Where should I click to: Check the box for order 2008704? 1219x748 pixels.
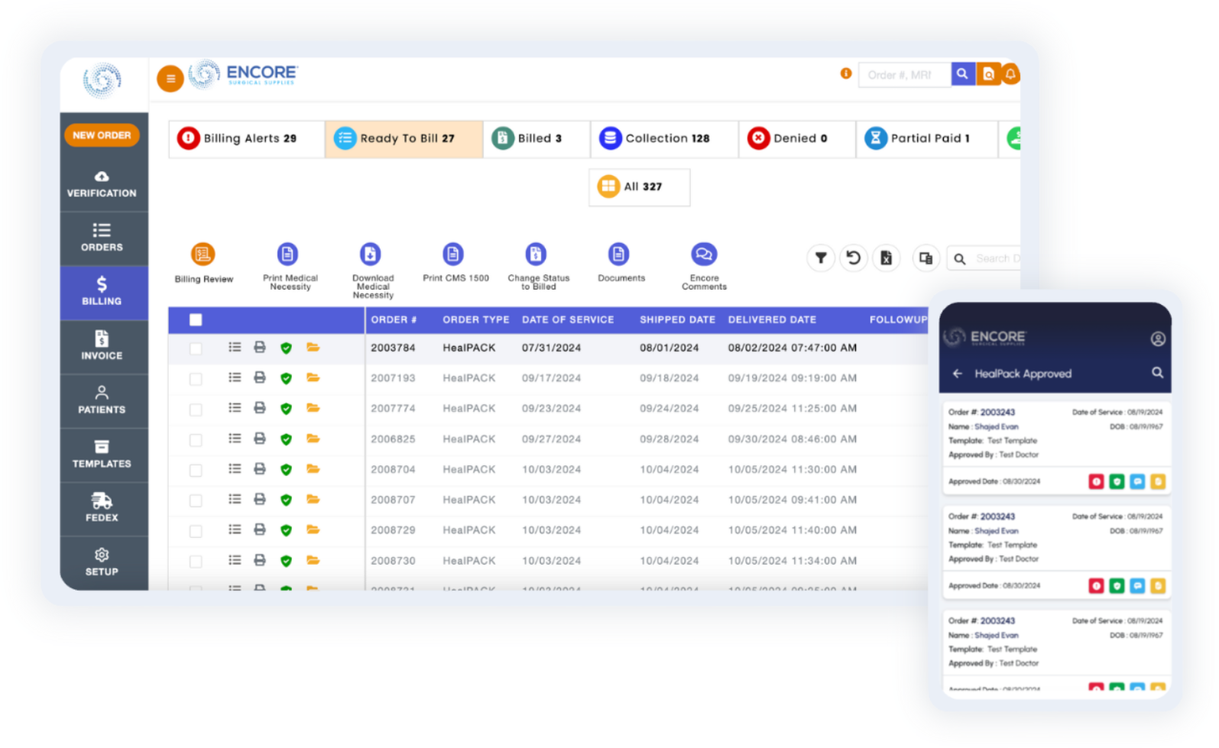[x=196, y=471]
